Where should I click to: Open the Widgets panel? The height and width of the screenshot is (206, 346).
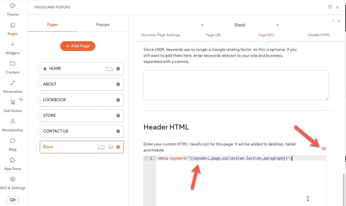pos(13,48)
